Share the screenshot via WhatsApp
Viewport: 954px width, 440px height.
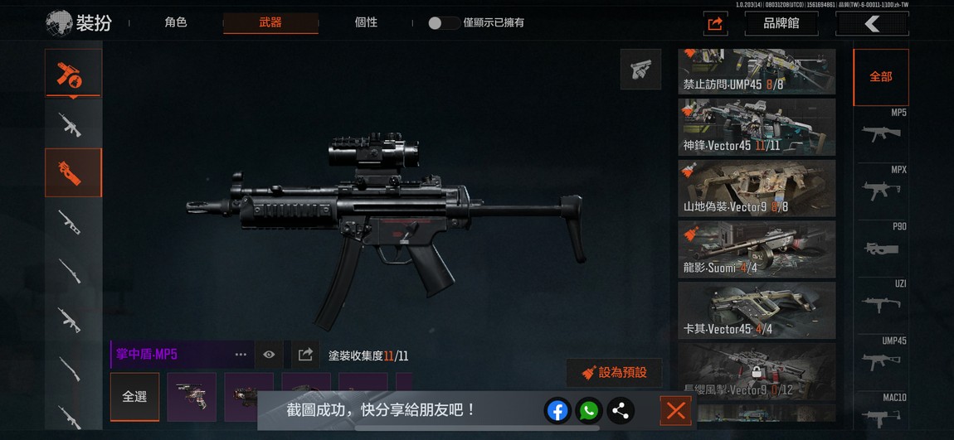pyautogui.click(x=588, y=411)
